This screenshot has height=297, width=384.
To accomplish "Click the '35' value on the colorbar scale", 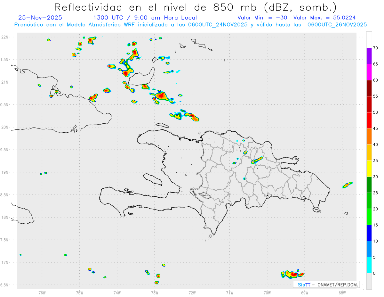I will point(375,161).
